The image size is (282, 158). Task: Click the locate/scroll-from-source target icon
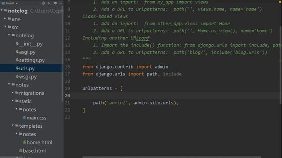(43, 3)
